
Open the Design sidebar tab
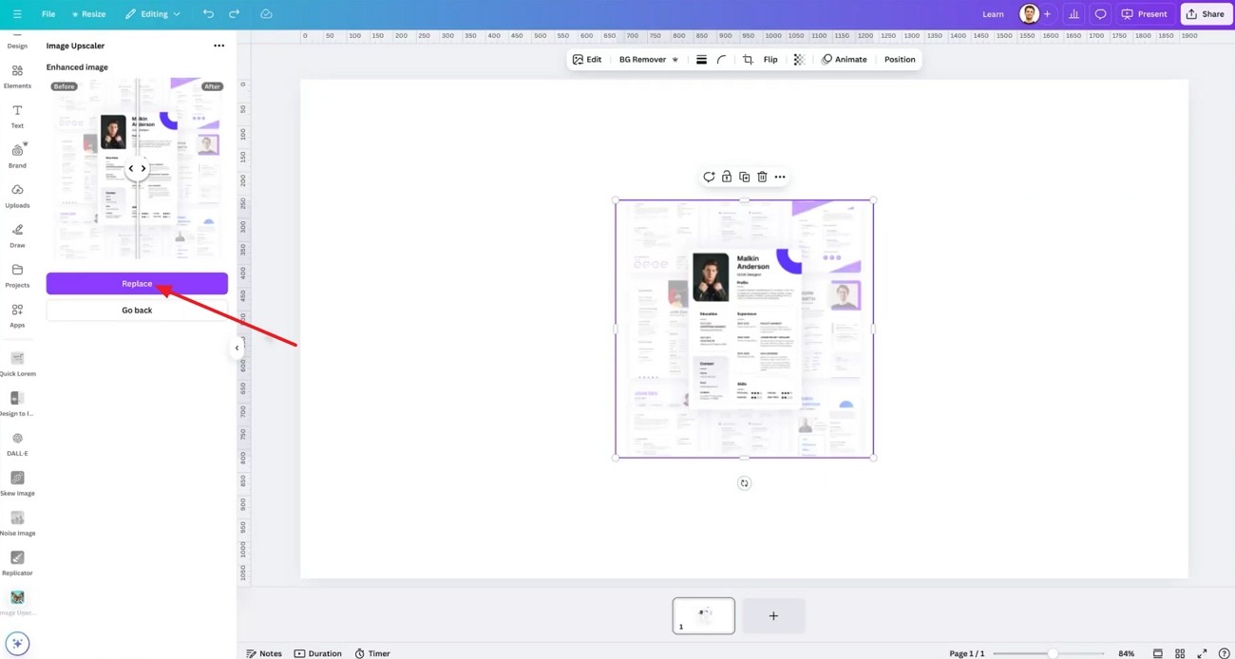pyautogui.click(x=17, y=43)
